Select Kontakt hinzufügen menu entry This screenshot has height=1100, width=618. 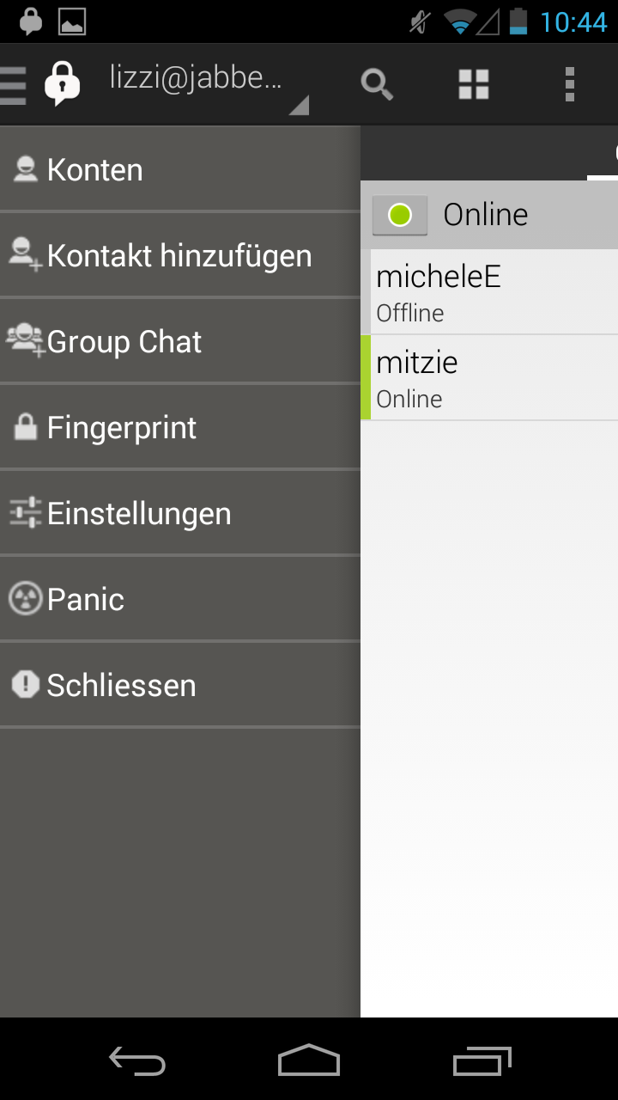179,255
